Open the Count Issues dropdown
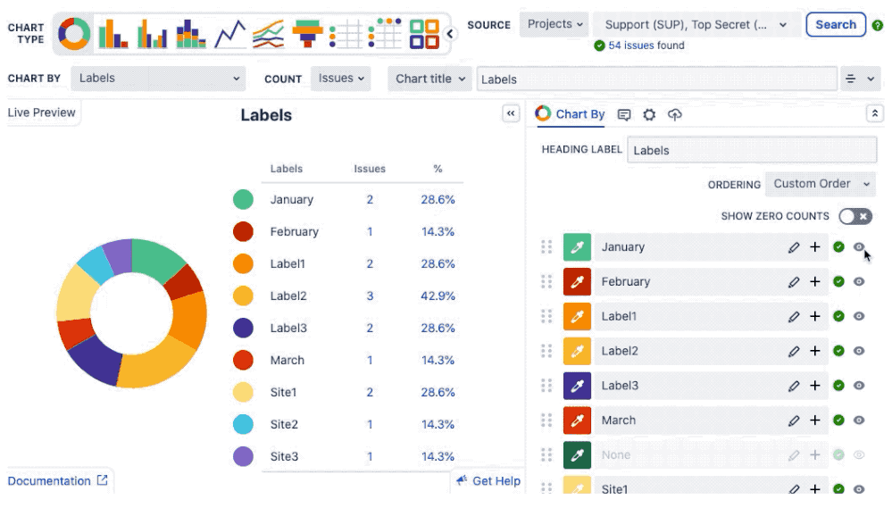The width and height of the screenshot is (892, 508). (341, 79)
